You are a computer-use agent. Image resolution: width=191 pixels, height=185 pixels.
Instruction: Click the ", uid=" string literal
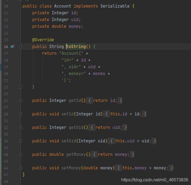[71, 67]
